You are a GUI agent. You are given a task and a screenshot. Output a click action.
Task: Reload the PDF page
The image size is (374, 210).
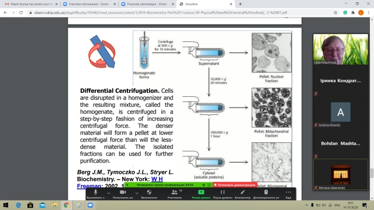click(x=21, y=13)
